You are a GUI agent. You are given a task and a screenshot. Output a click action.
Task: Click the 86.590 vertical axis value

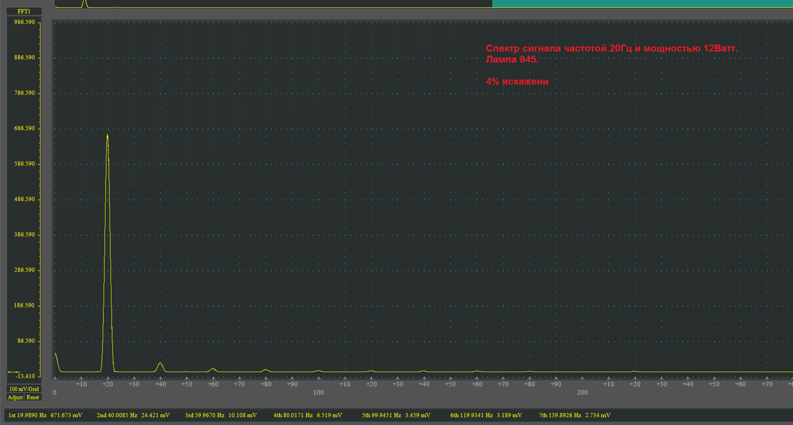point(26,341)
